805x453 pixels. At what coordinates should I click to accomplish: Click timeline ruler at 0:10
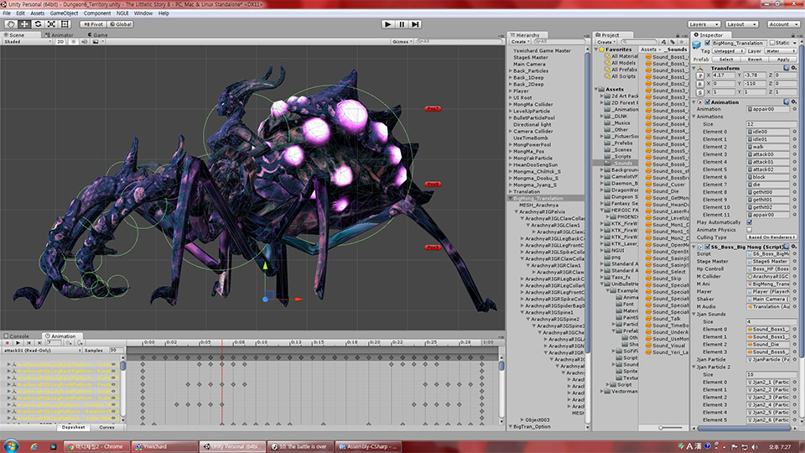click(x=261, y=342)
